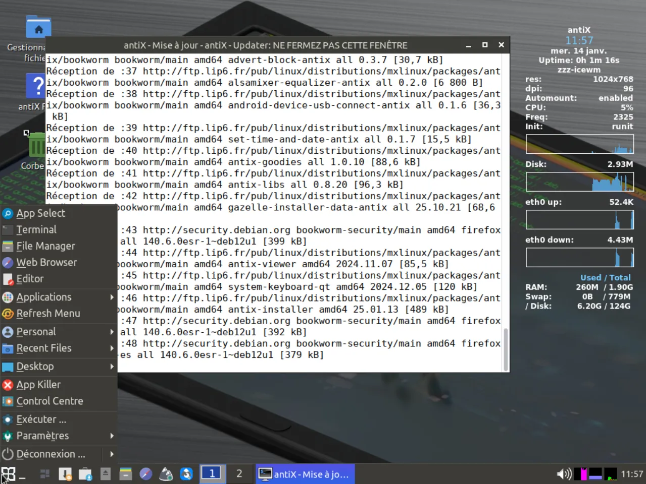Open Control Centre from the menu
646x484 pixels.
click(x=50, y=401)
